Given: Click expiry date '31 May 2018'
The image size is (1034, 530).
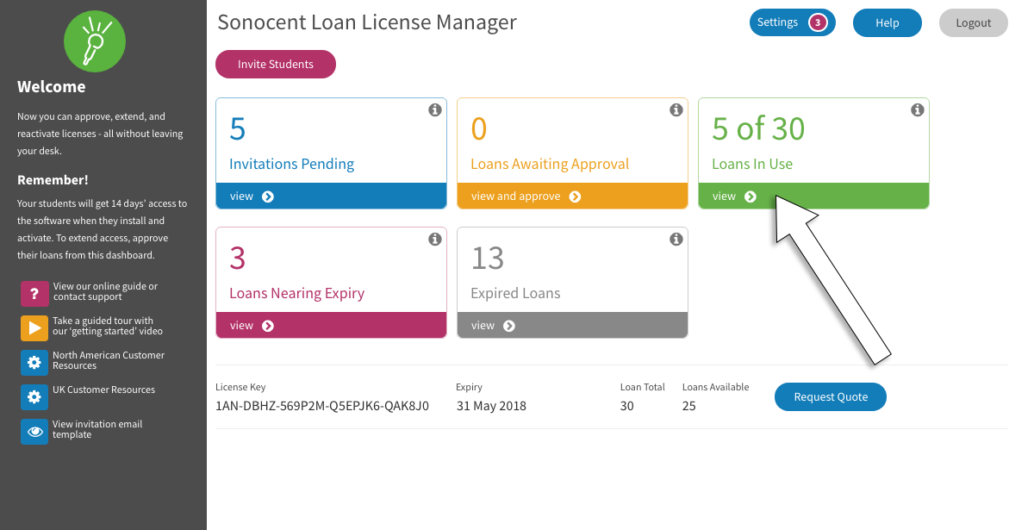Looking at the screenshot, I should click(491, 406).
